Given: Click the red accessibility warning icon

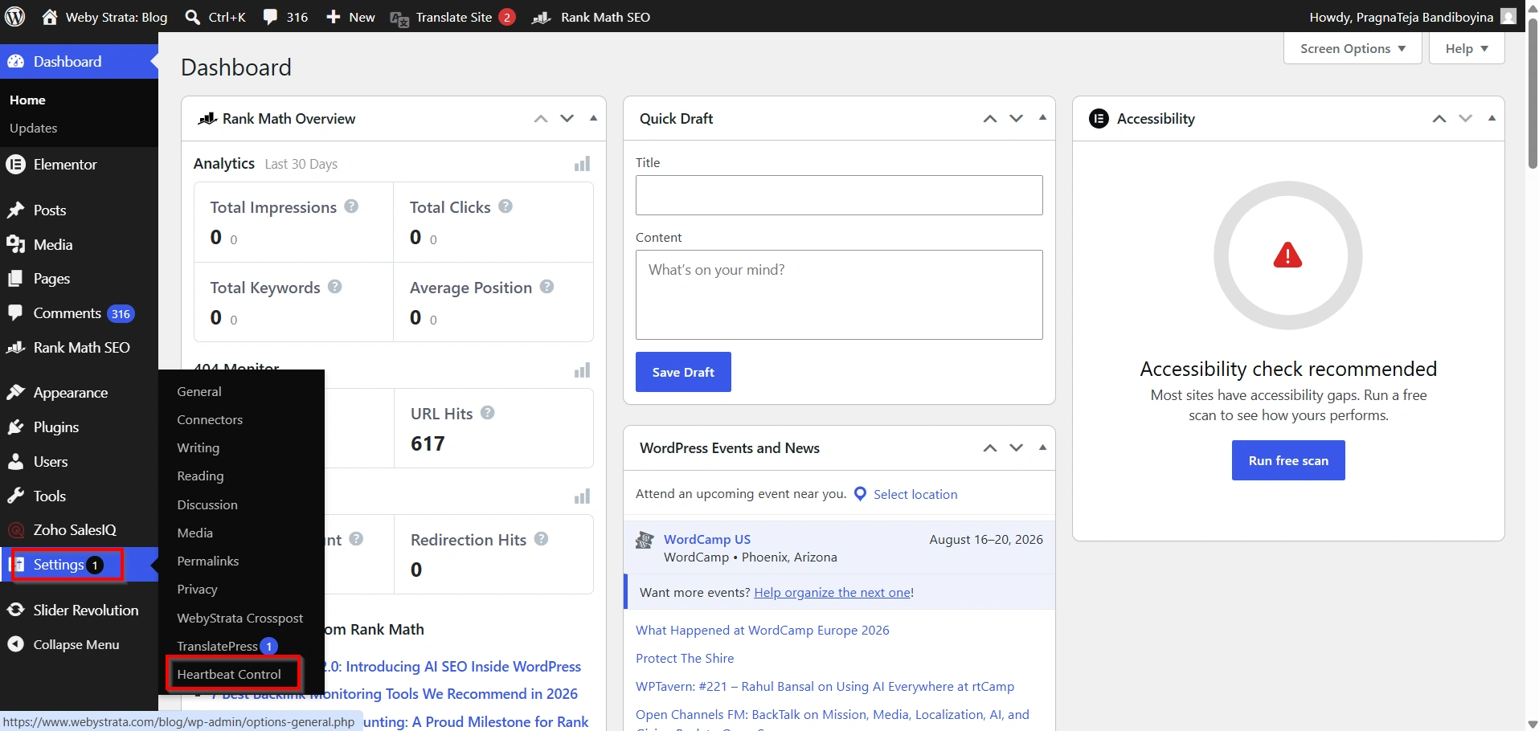Looking at the screenshot, I should click(x=1287, y=255).
